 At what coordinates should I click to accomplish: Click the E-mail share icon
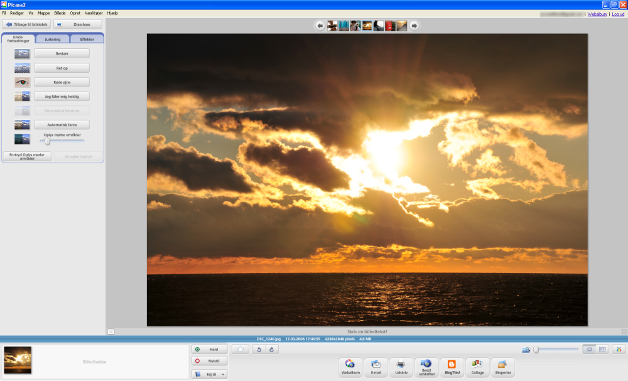pyautogui.click(x=376, y=367)
